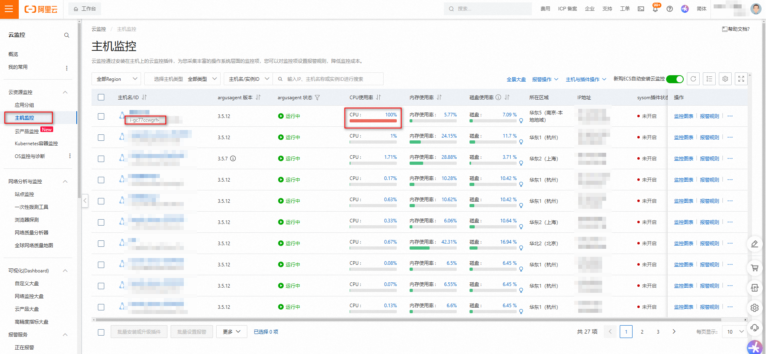Refresh the host list
The height and width of the screenshot is (354, 766).
tap(693, 79)
